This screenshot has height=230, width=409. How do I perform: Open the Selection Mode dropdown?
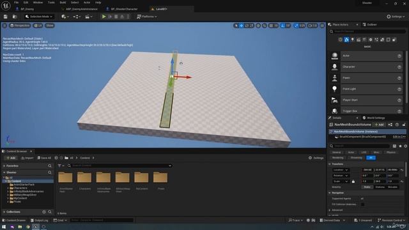pos(39,17)
